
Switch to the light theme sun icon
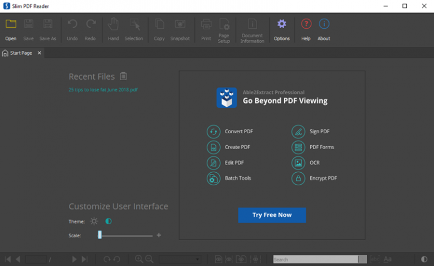click(94, 221)
